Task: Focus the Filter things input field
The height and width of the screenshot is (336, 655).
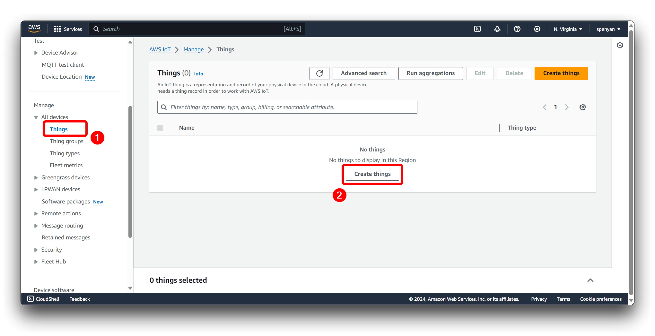Action: point(287,107)
